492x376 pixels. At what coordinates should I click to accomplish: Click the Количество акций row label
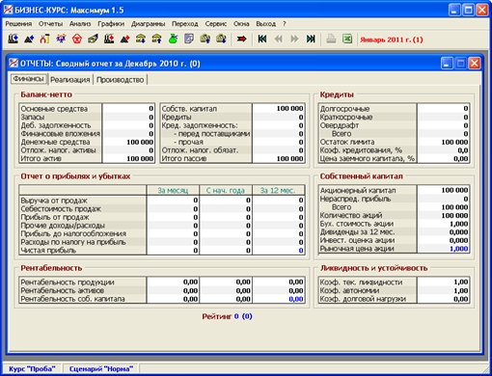[351, 215]
